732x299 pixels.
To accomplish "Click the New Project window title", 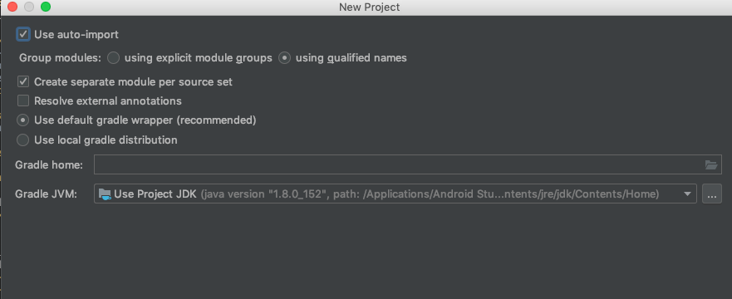I will 369,7.
